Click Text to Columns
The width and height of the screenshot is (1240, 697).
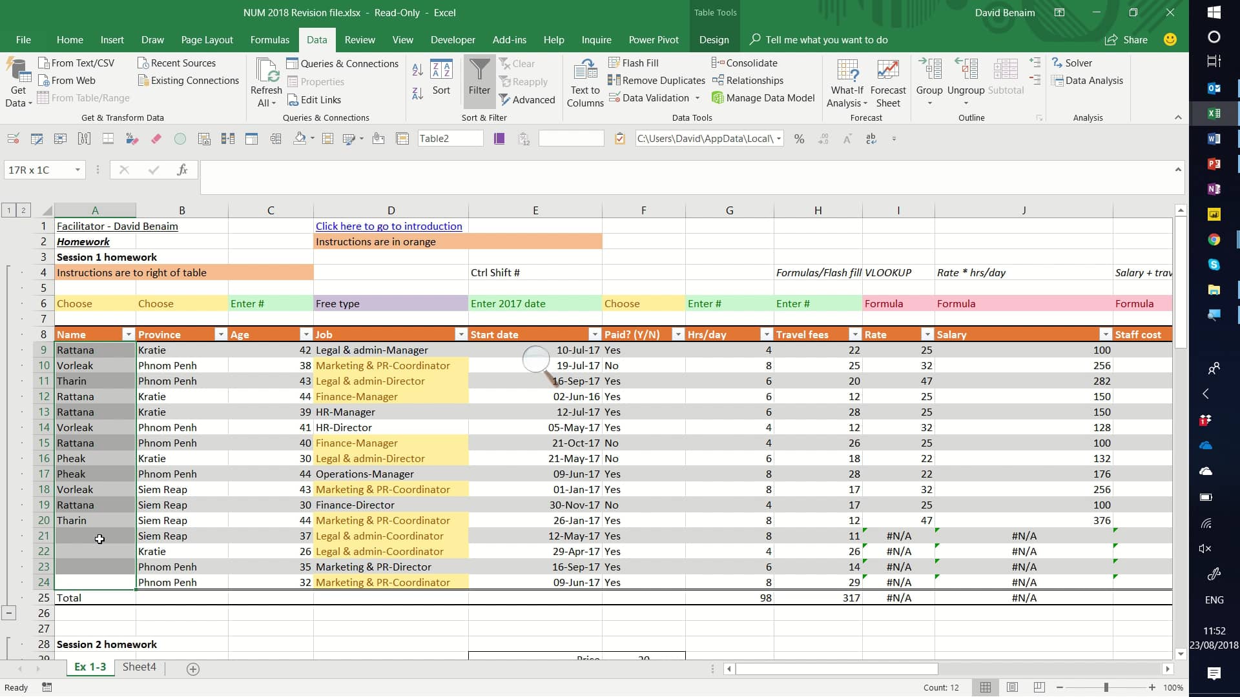click(585, 83)
